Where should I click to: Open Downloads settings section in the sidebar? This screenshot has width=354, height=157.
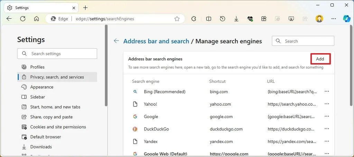pyautogui.click(x=57, y=147)
